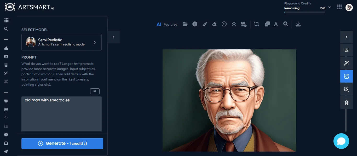The image size is (357, 156).
Task: Toggle the highlighted image sparkle panel
Action: tap(347, 76)
